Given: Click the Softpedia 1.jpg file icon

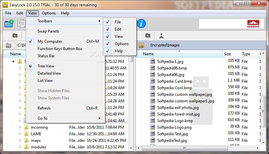Looking at the screenshot, I should click(153, 61).
